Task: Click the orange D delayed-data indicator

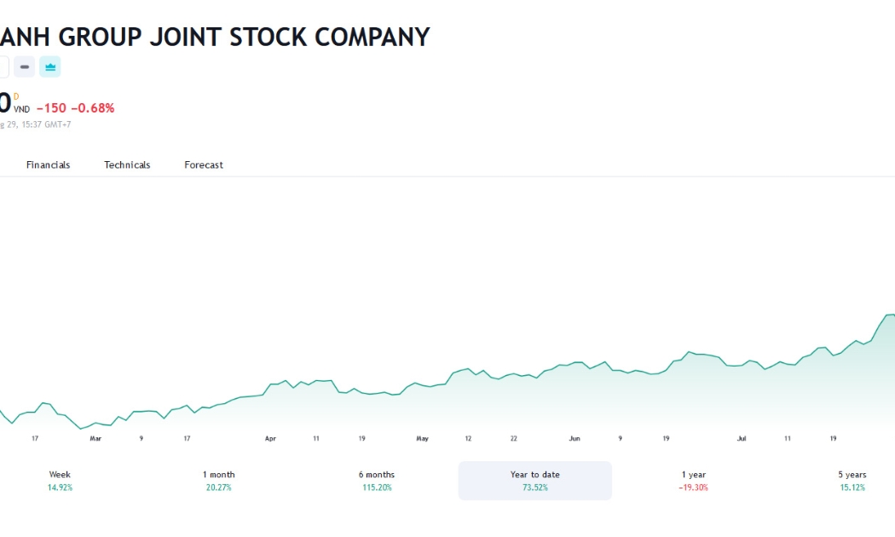Action: tap(16, 96)
